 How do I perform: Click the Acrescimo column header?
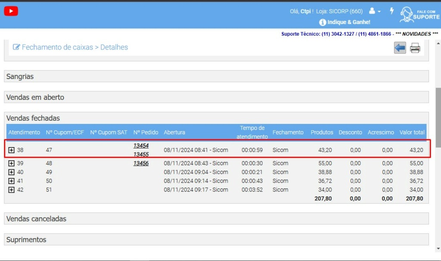381,132
